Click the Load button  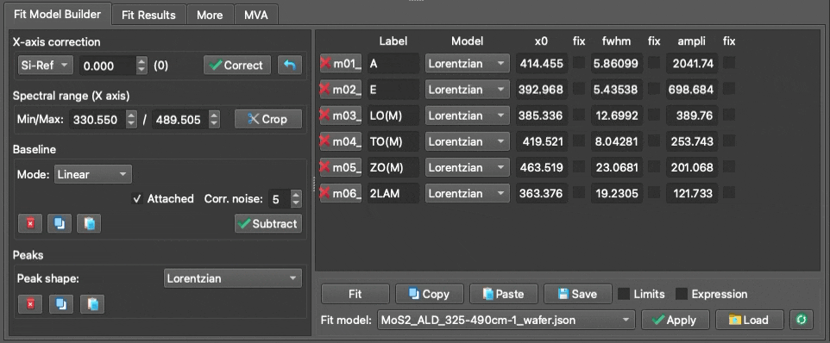(749, 320)
